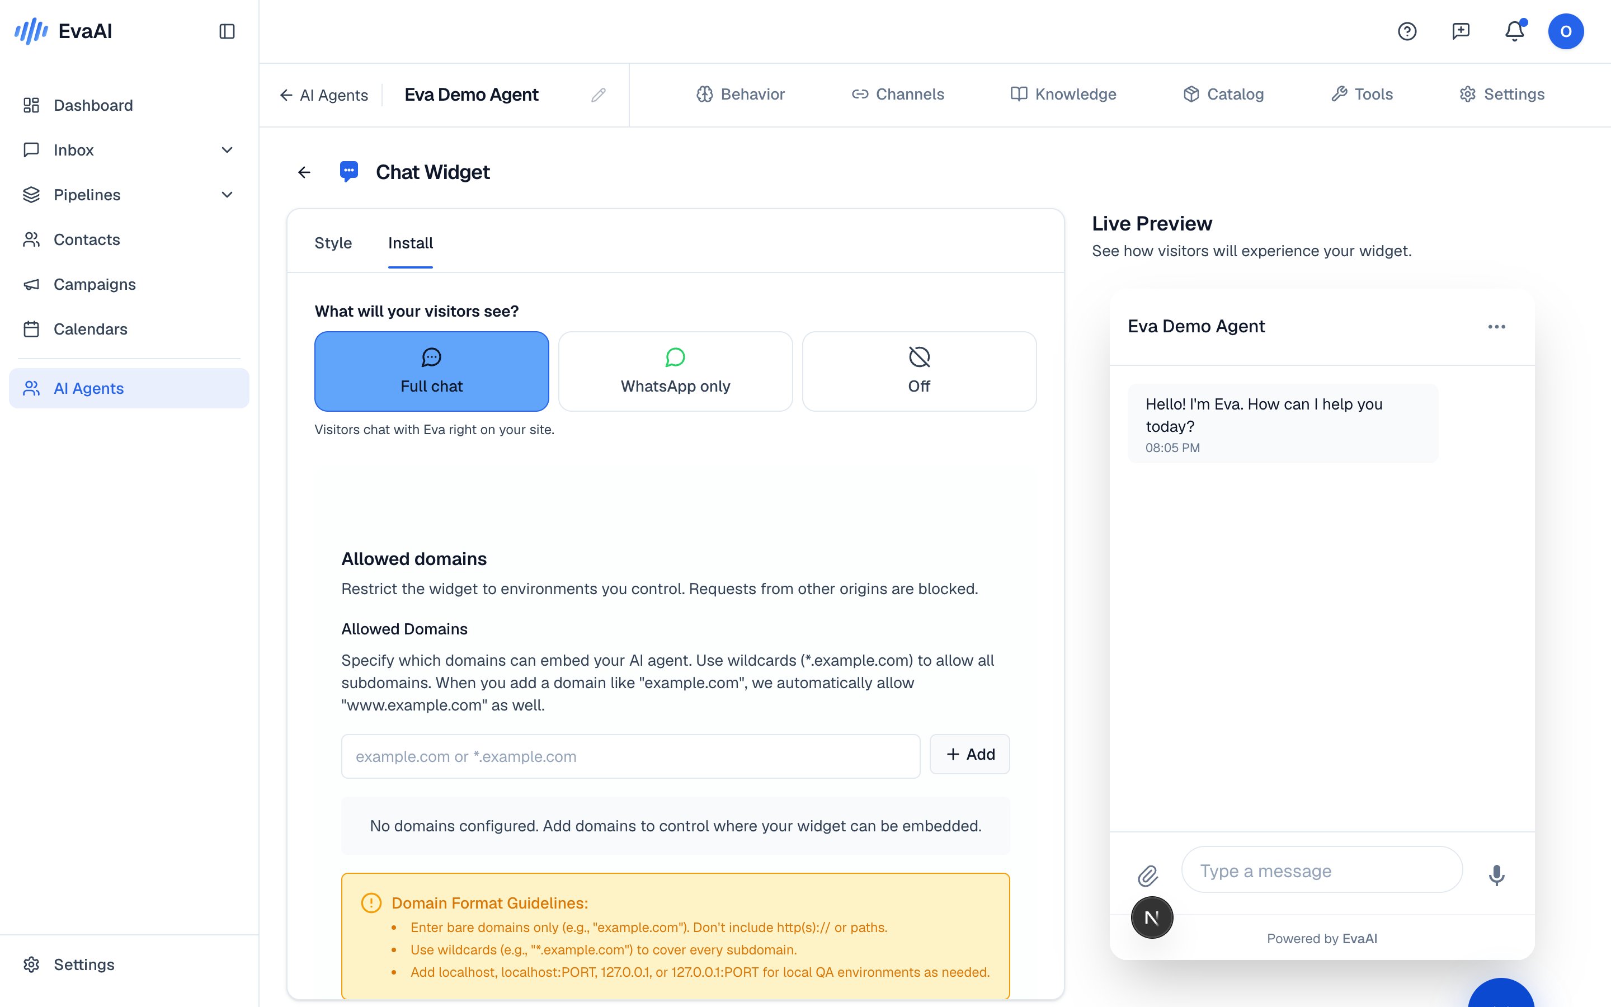Image resolution: width=1611 pixels, height=1007 pixels.
Task: Open the help question mark icon
Action: point(1407,31)
